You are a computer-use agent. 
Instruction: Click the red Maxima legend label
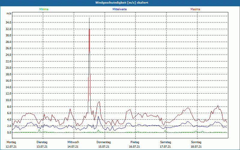tap(195, 9)
